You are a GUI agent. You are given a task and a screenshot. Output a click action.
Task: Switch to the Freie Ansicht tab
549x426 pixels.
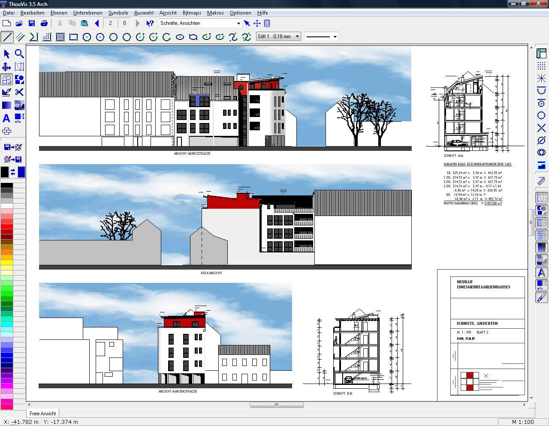(42, 414)
